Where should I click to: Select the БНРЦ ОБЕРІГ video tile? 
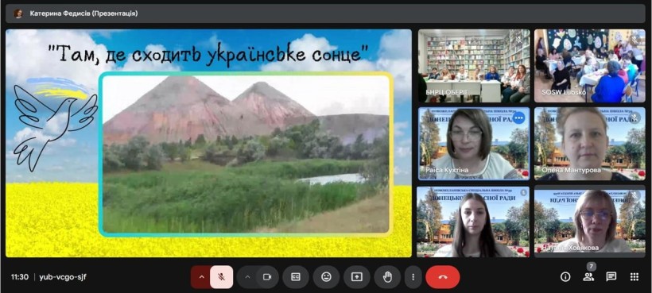click(474, 66)
